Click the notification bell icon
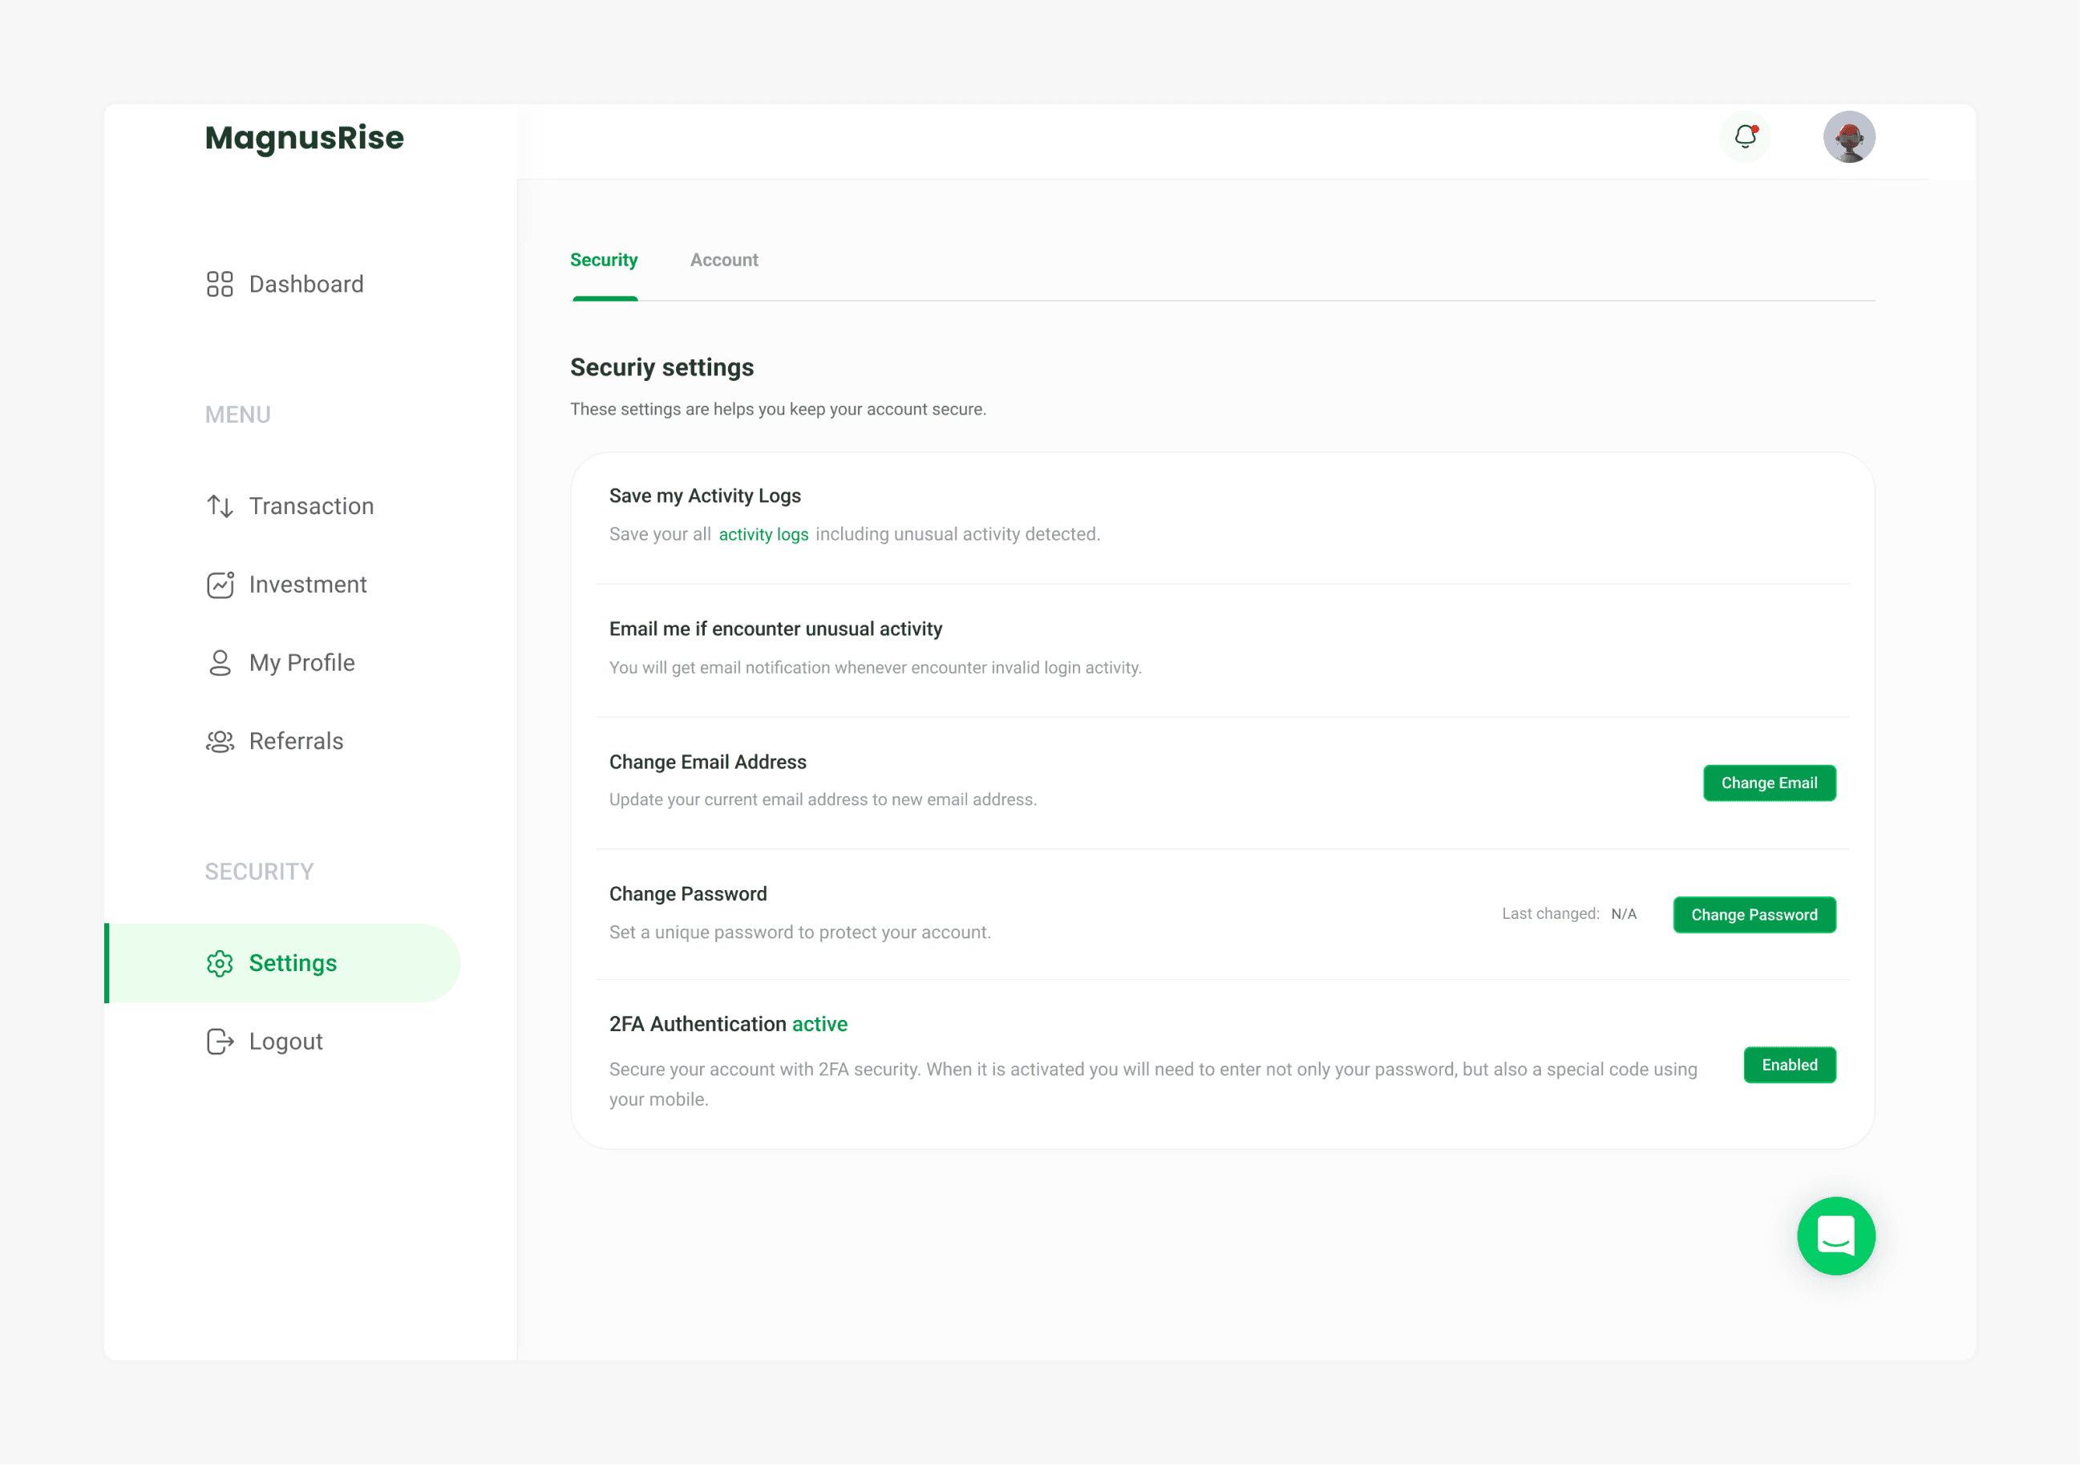This screenshot has height=1465, width=2080. coord(1745,137)
